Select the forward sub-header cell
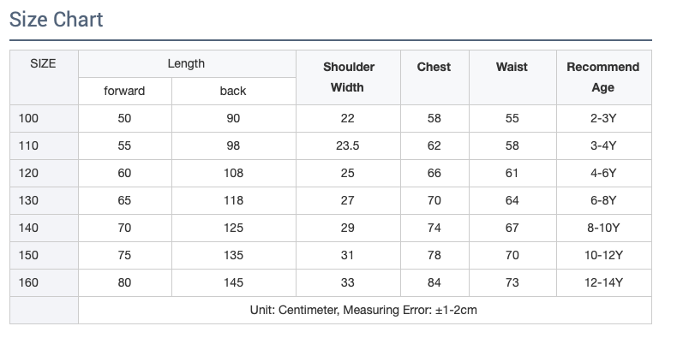The image size is (683, 338). (125, 92)
